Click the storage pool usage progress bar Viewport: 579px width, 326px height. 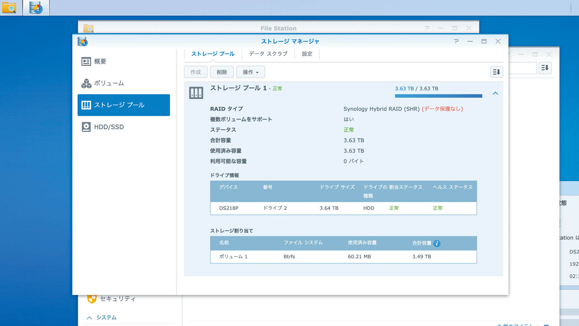pos(438,96)
